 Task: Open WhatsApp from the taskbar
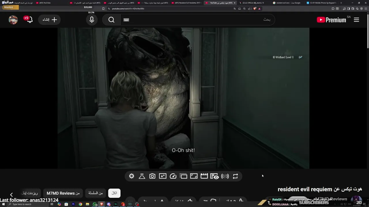coord(95,204)
